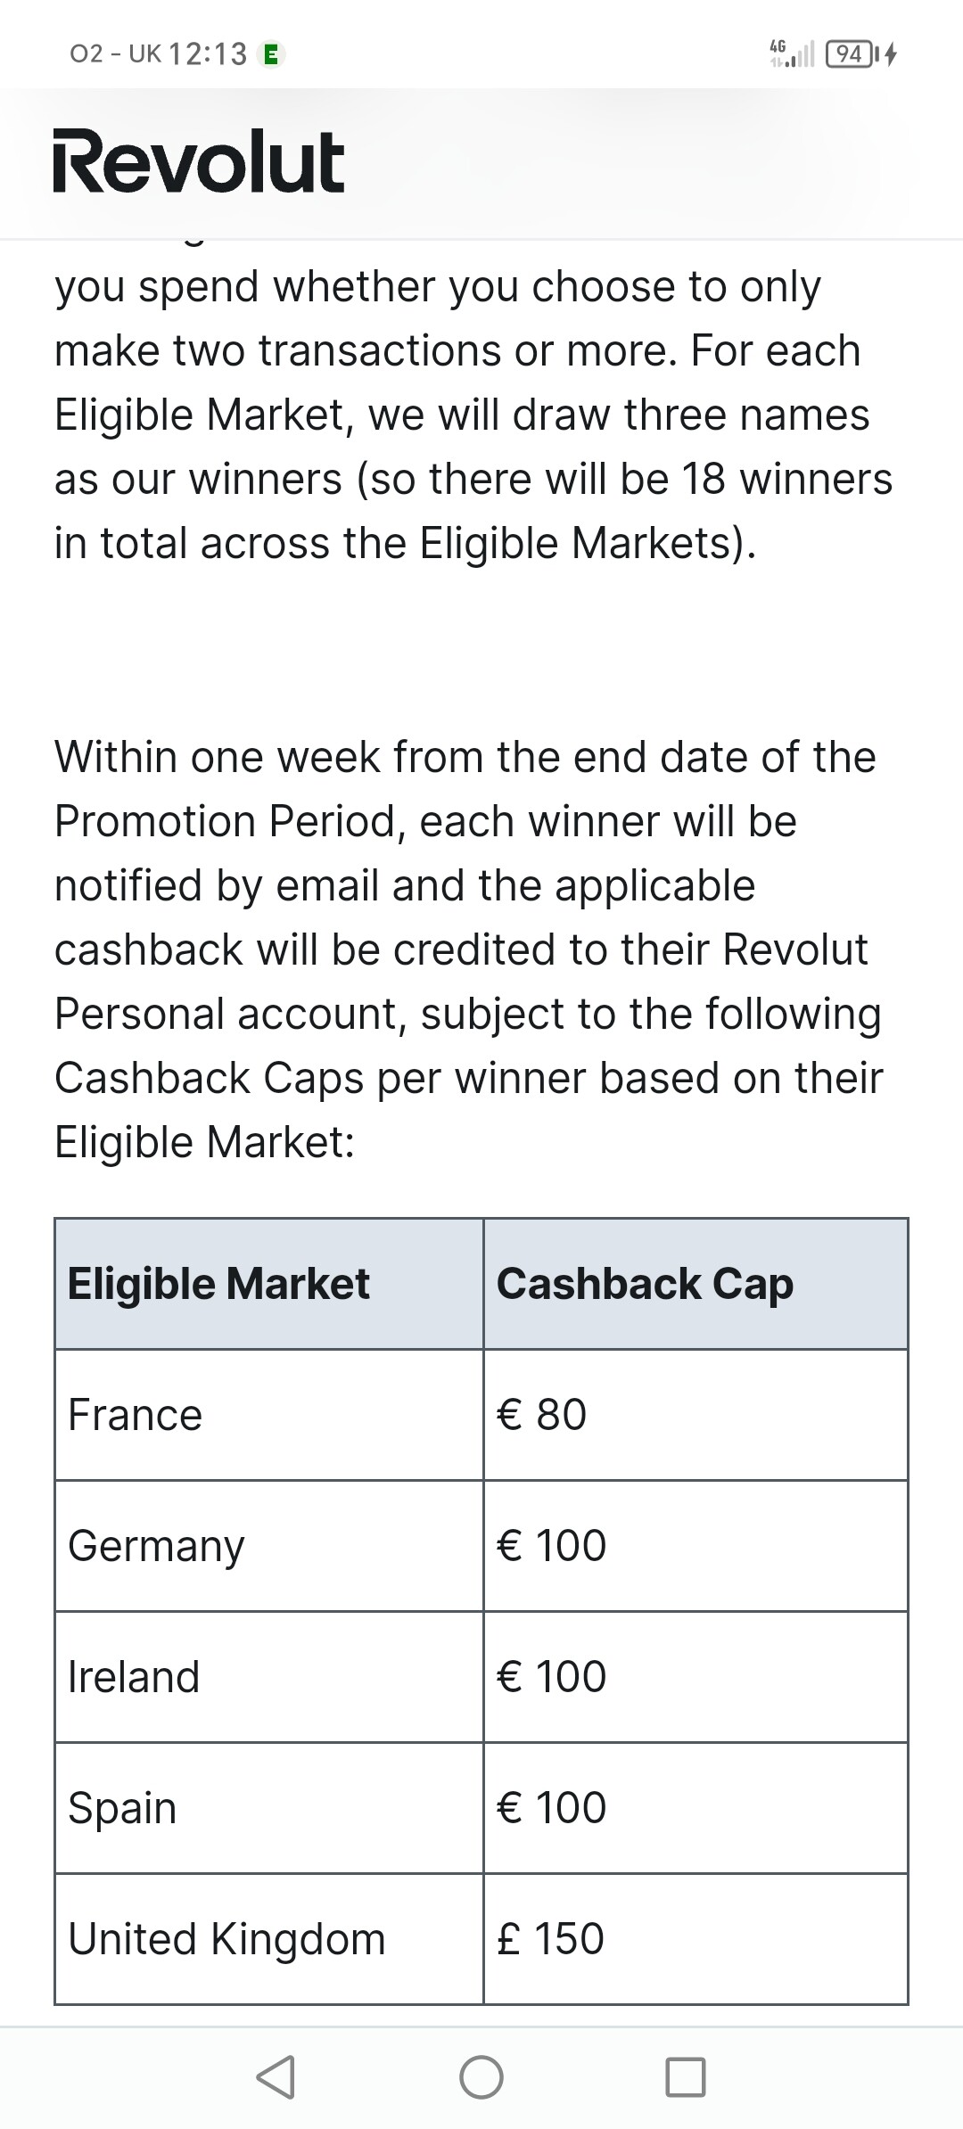Tap the Germany table row cell
The height and width of the screenshot is (2129, 963).
pyautogui.click(x=269, y=1546)
